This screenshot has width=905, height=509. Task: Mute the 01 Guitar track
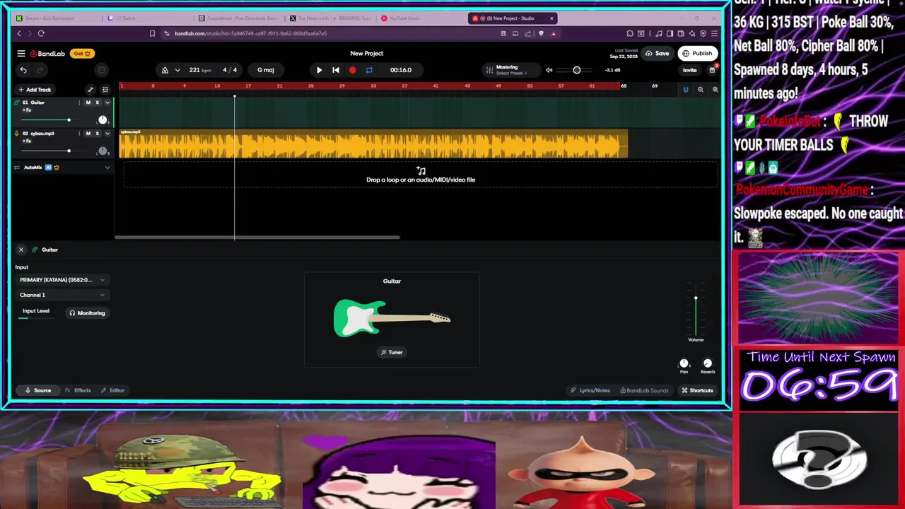[88, 103]
